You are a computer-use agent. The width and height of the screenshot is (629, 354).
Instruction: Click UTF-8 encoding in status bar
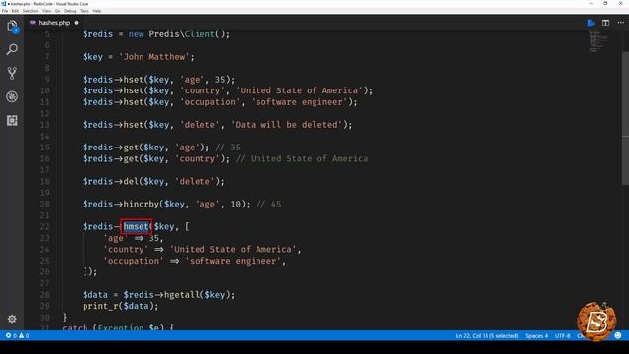tap(562, 336)
